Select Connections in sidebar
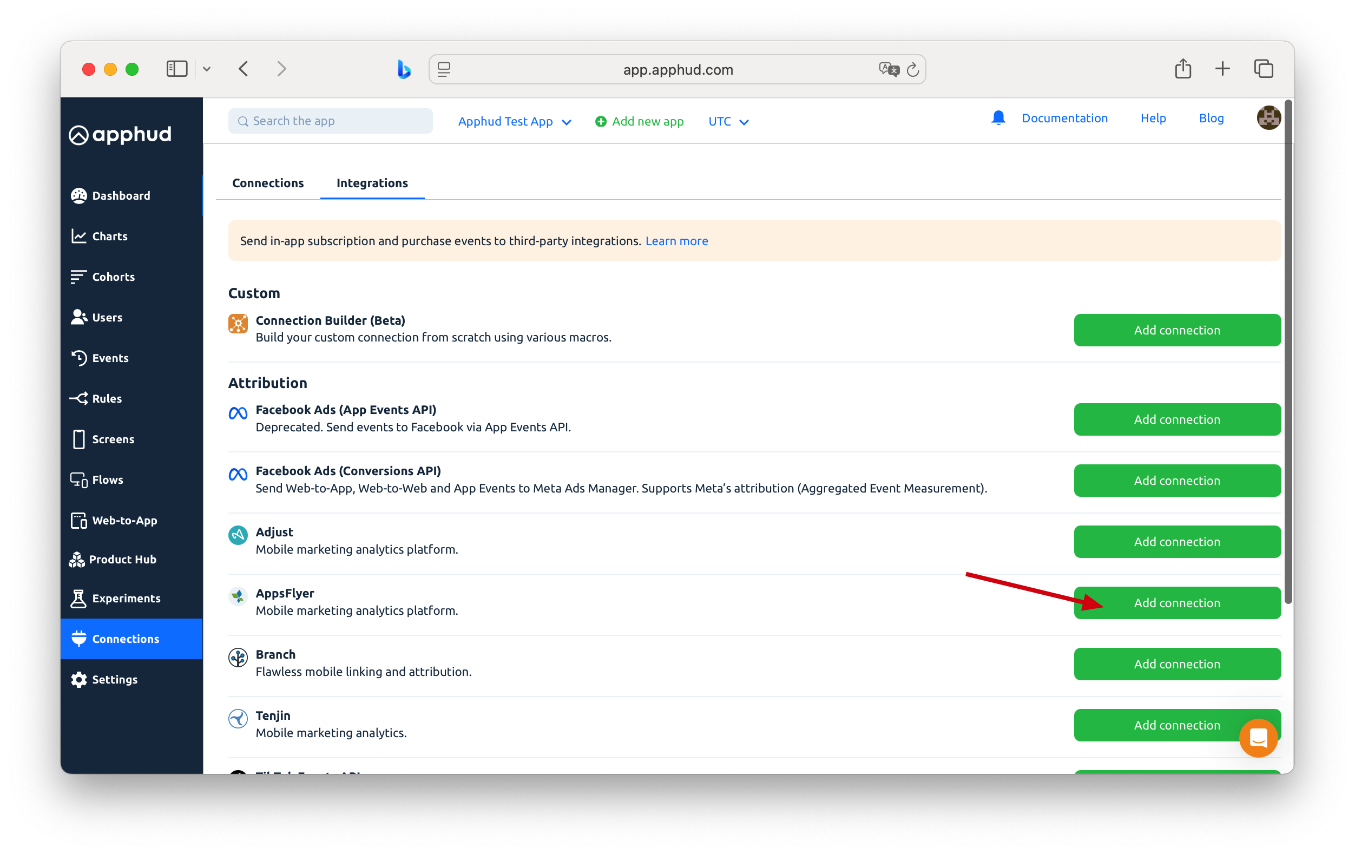This screenshot has height=854, width=1355. pyautogui.click(x=131, y=639)
